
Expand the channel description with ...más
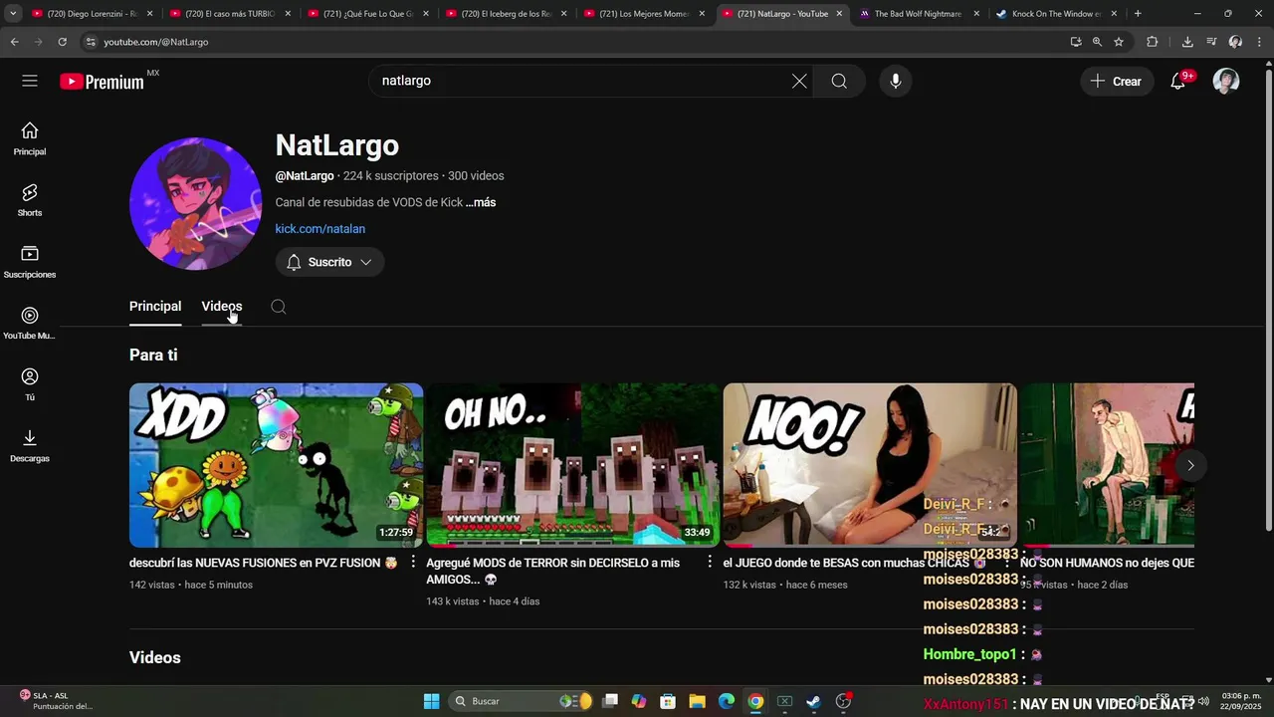tap(481, 202)
